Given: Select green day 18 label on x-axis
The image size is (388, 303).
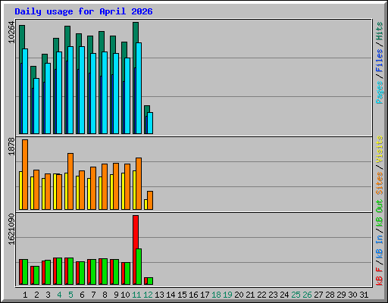Looking at the screenshot, I should tap(216, 295).
